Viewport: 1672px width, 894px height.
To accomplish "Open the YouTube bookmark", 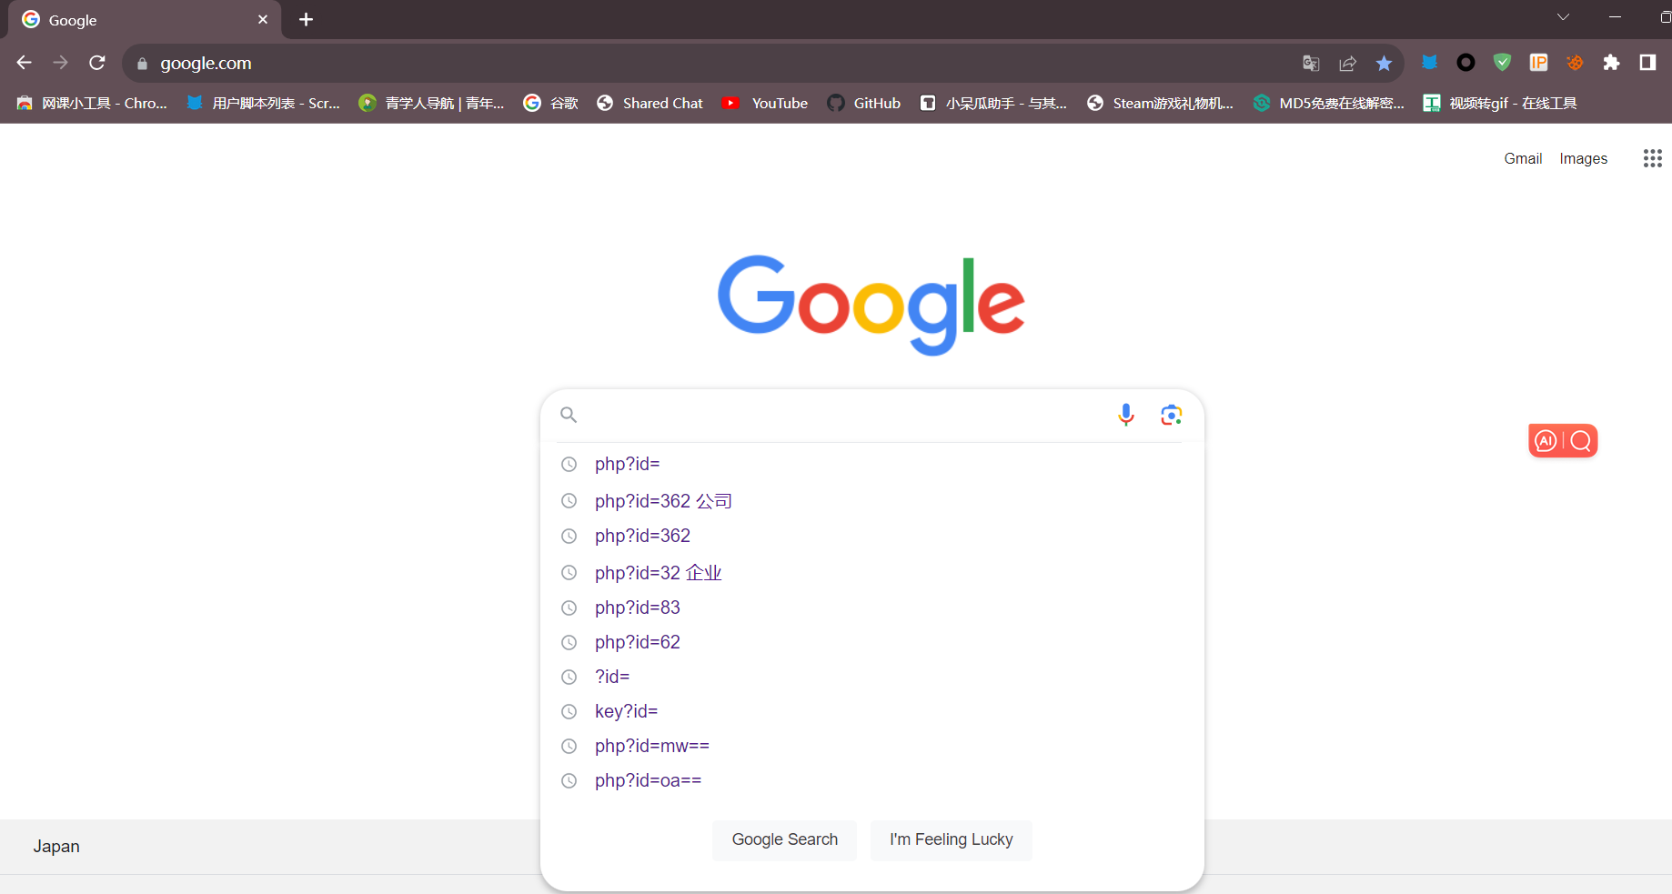I will coord(765,103).
